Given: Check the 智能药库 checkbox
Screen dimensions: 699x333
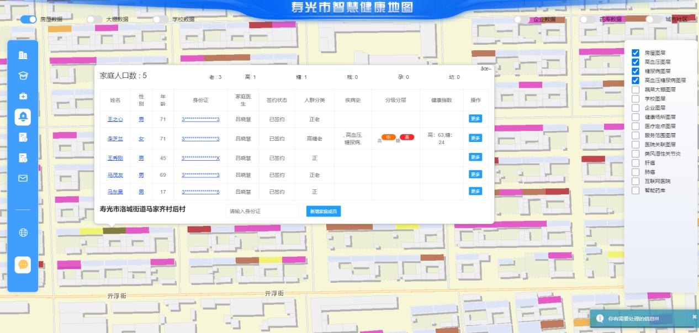Looking at the screenshot, I should 635,190.
